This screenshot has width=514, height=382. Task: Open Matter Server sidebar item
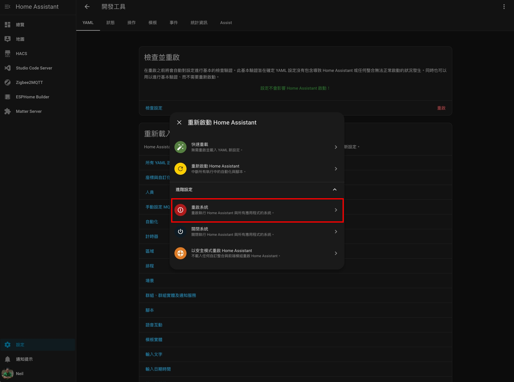point(38,111)
